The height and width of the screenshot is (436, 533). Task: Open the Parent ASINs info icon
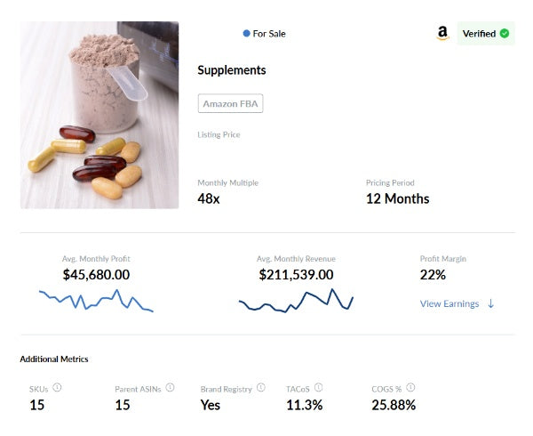coord(170,387)
